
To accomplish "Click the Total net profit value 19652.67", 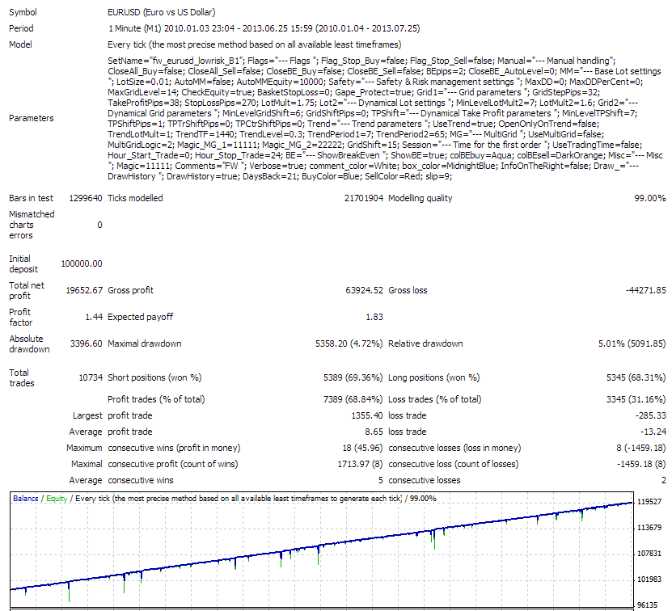I will pyautogui.click(x=84, y=290).
